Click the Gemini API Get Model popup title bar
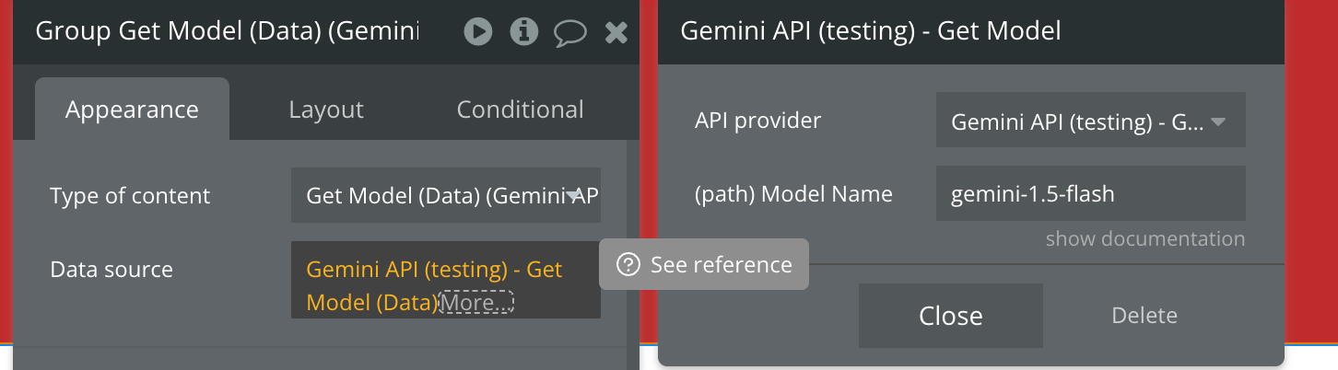The height and width of the screenshot is (370, 1338). [x=870, y=31]
